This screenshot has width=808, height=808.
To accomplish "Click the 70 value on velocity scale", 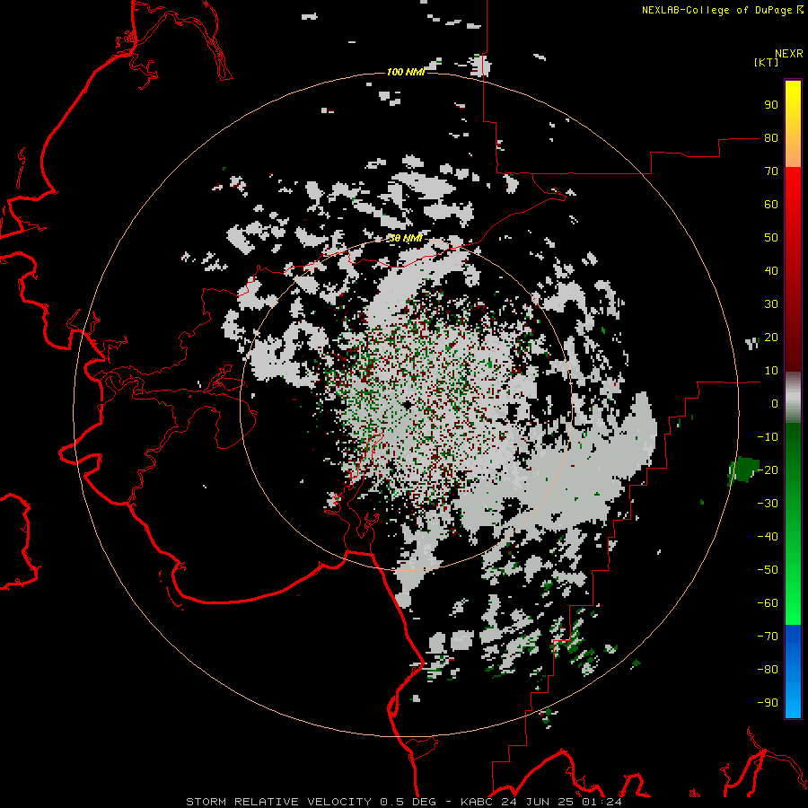I will pyautogui.click(x=771, y=171).
